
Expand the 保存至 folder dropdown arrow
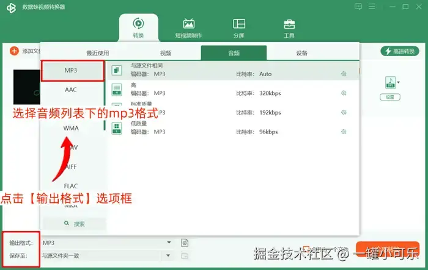click(x=168, y=255)
